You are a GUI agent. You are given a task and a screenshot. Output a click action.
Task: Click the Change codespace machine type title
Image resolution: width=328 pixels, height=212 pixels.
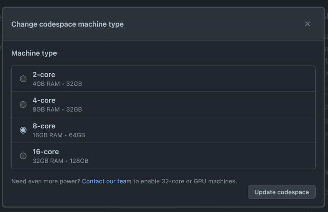(x=67, y=24)
